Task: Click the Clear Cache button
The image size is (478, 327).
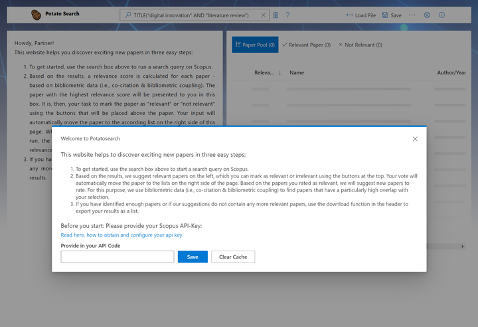Action: coord(233,257)
